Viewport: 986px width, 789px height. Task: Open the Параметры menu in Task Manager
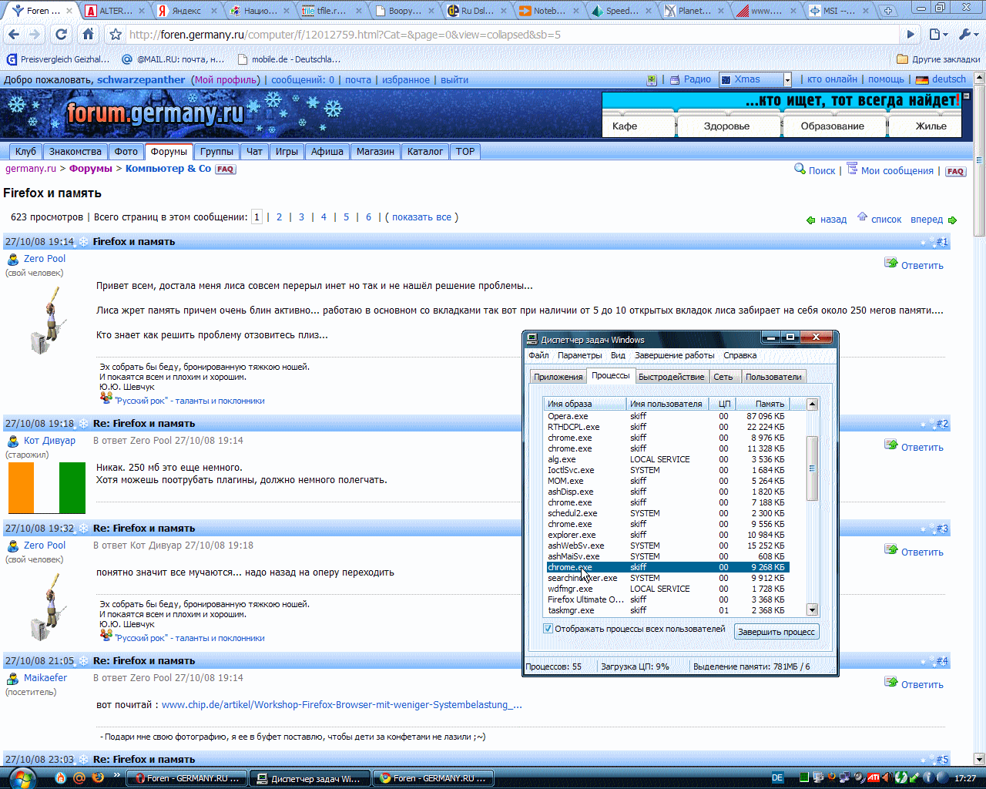[x=579, y=355]
